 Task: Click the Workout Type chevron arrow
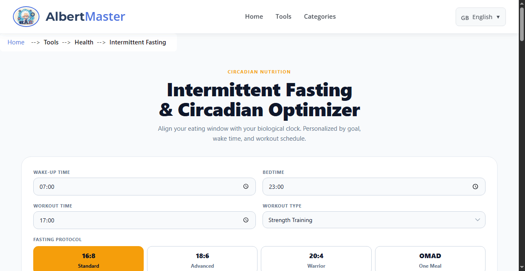click(x=477, y=220)
